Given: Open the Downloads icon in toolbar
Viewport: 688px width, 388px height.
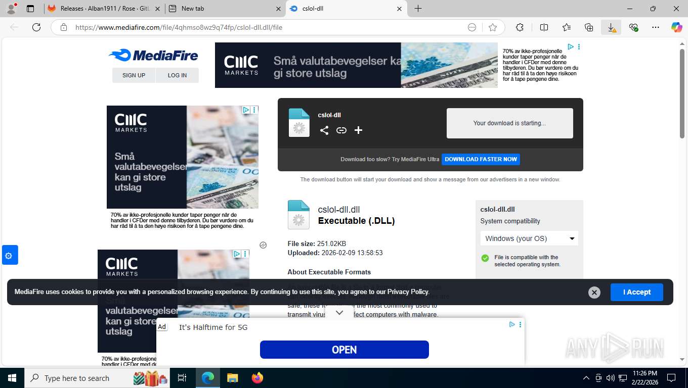Looking at the screenshot, I should [611, 27].
